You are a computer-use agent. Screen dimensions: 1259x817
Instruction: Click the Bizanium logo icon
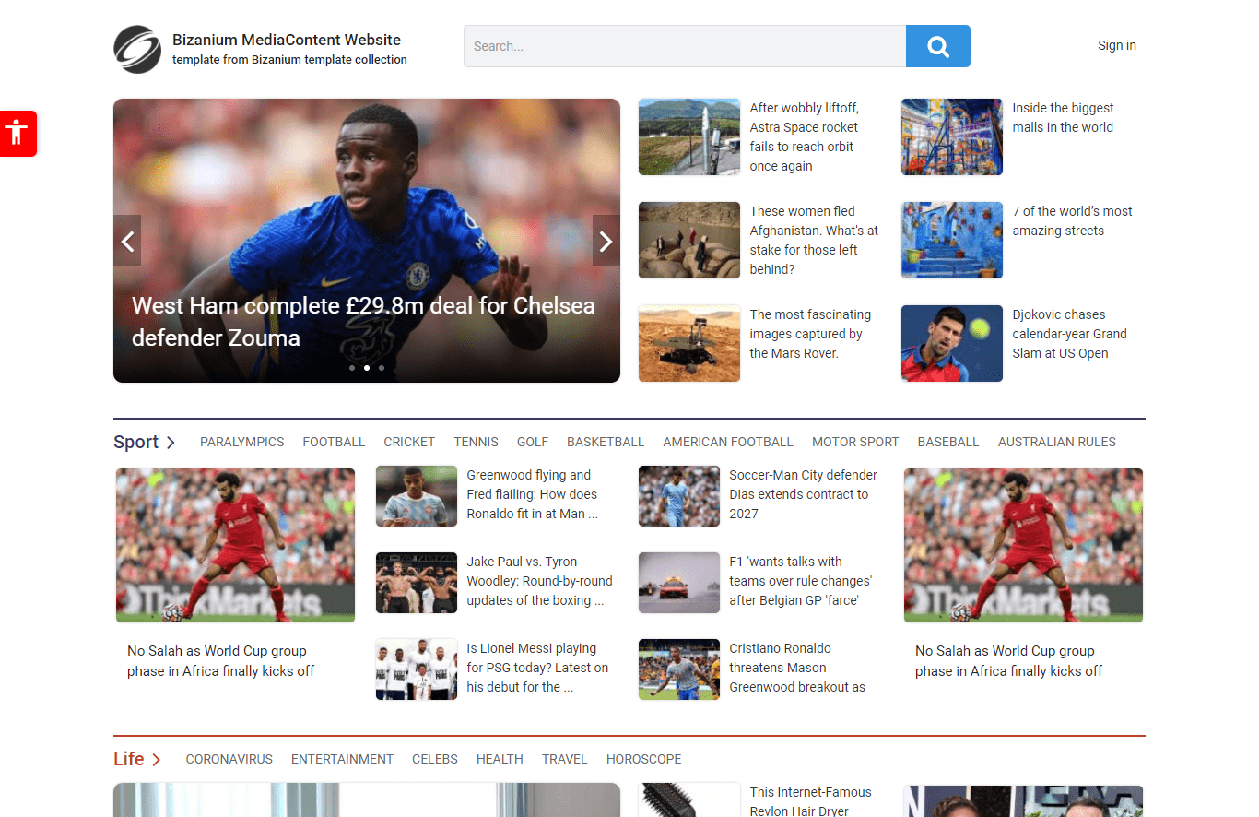(x=137, y=49)
